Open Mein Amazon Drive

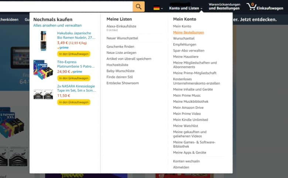coord(188,107)
